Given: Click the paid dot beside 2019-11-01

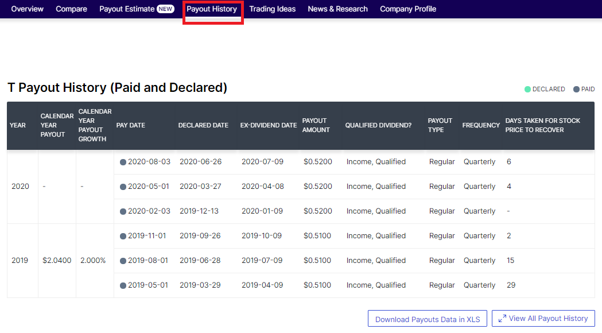Looking at the screenshot, I should (x=123, y=236).
